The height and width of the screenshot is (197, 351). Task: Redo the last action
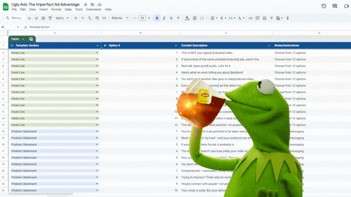(x=36, y=18)
